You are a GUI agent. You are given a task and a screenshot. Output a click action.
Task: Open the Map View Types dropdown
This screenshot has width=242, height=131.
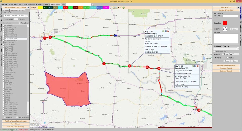(x=31, y=5)
